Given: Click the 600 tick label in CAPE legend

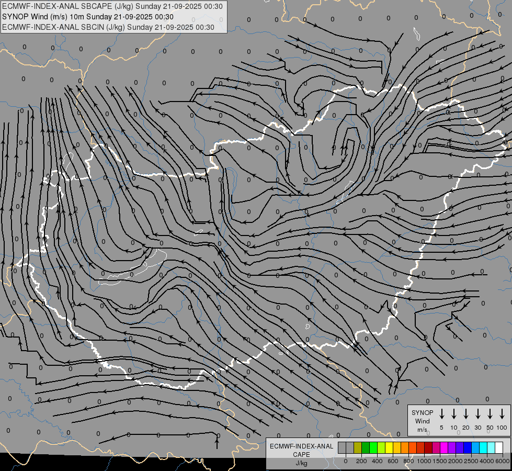Looking at the screenshot, I should coord(393,461).
